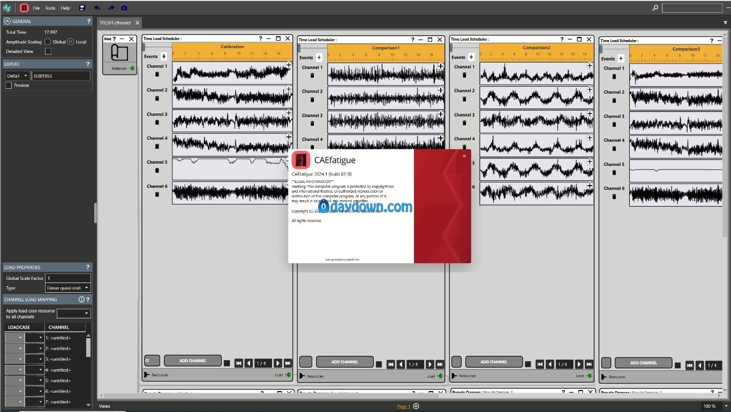This screenshot has width=731, height=412.
Task: Add a new page next to Page 1
Action: pyautogui.click(x=416, y=406)
